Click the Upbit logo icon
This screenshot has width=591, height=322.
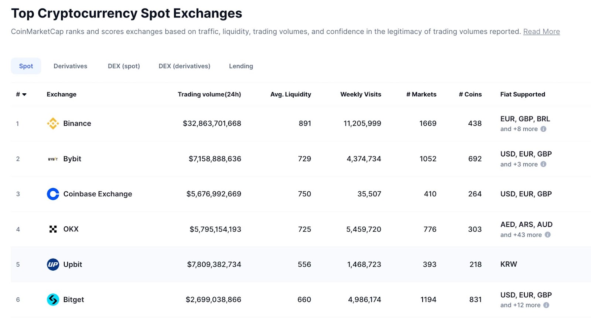click(x=53, y=264)
